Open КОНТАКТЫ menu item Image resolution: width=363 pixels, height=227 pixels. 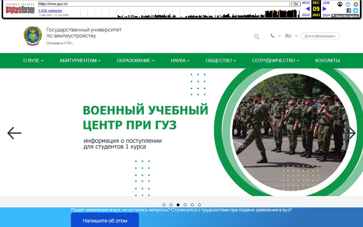tap(328, 60)
